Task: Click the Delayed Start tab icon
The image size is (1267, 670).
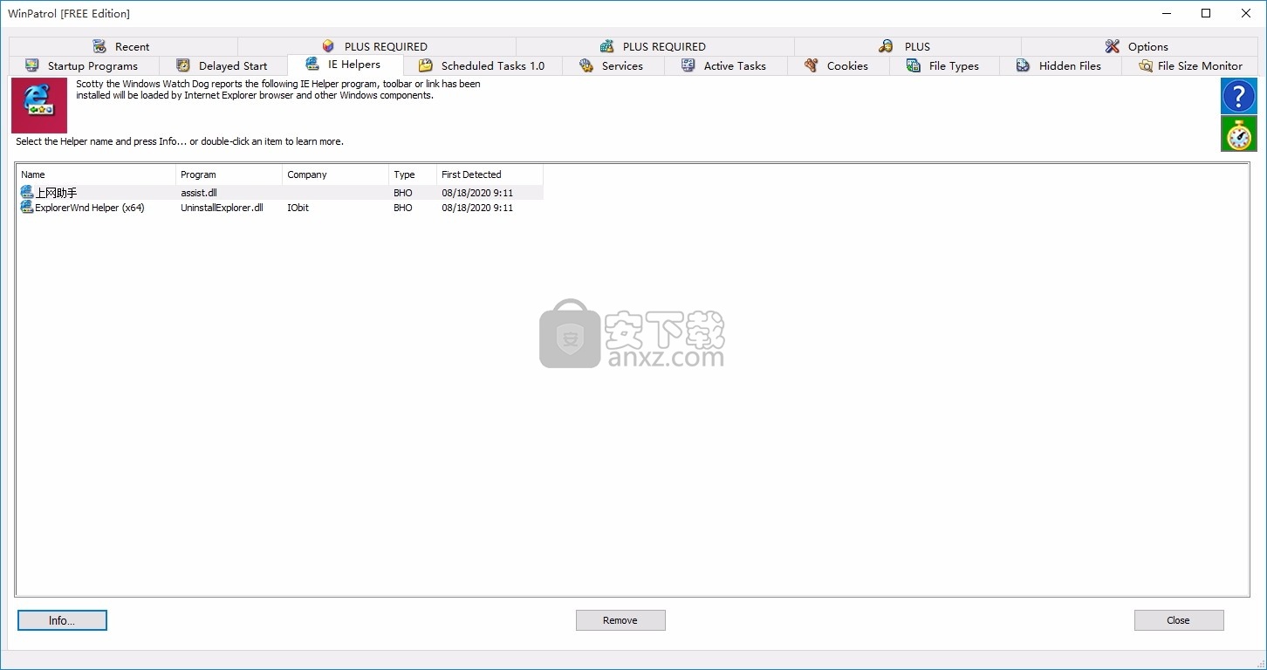Action: 183,65
